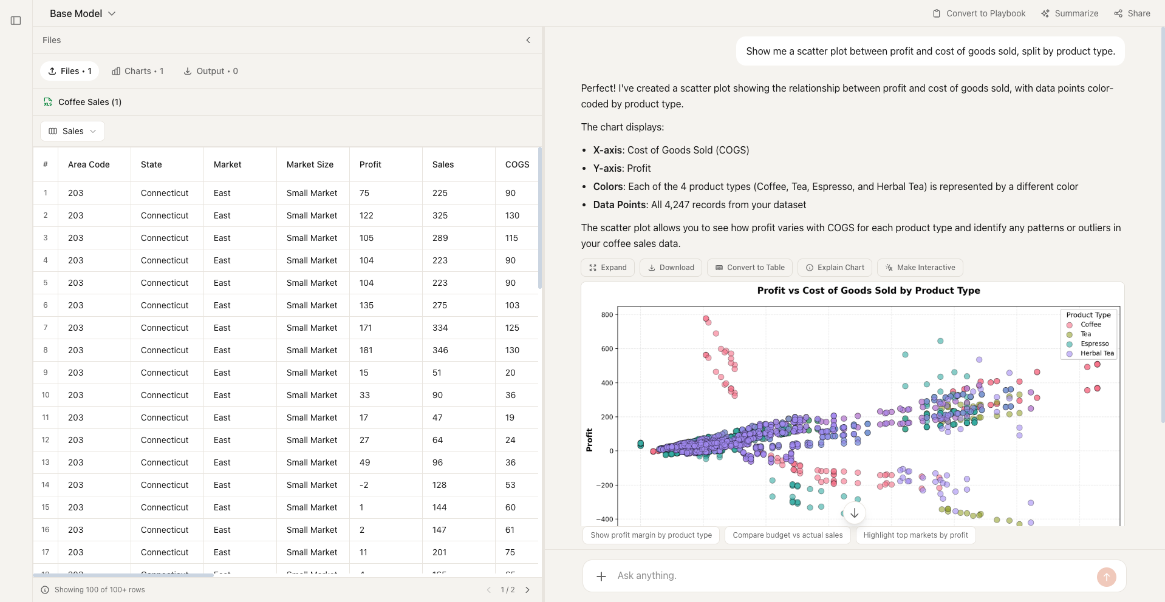The image size is (1165, 602).
Task: Switch to the Charts tab
Action: pyautogui.click(x=138, y=71)
